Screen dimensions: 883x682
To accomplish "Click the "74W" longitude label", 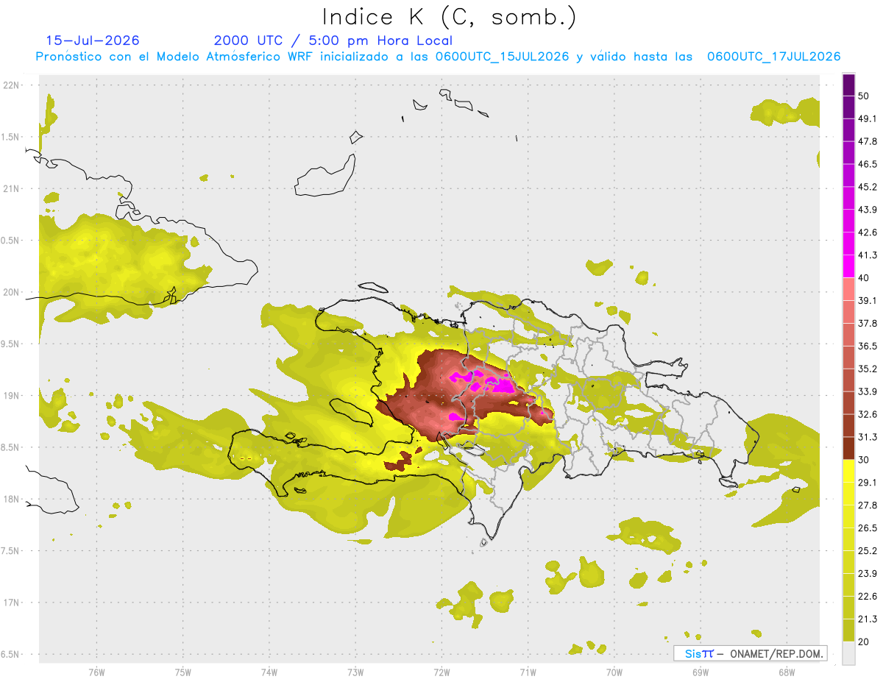I will 269,672.
